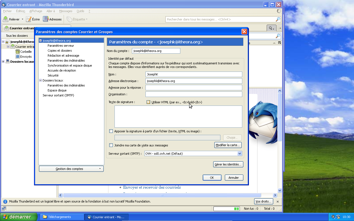Open the Adresses address book button
Image resolution: width=354 pixels, height=221 pixels.
[x=52, y=19]
